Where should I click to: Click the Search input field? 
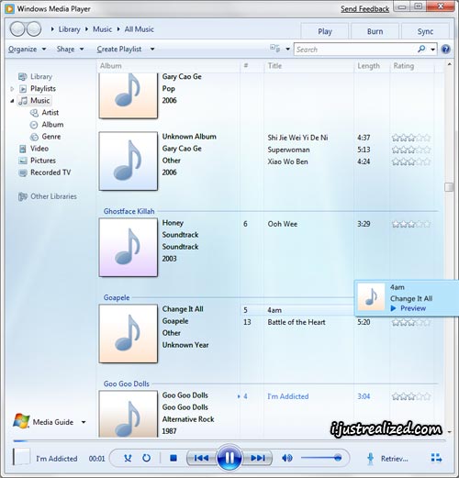click(x=355, y=50)
